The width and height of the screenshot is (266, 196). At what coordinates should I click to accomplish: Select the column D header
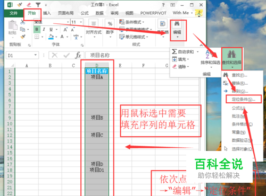click(97, 66)
